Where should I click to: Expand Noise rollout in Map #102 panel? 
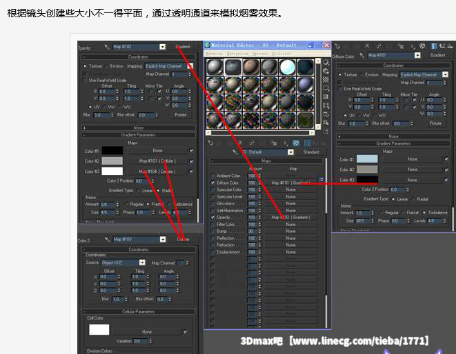click(139, 128)
